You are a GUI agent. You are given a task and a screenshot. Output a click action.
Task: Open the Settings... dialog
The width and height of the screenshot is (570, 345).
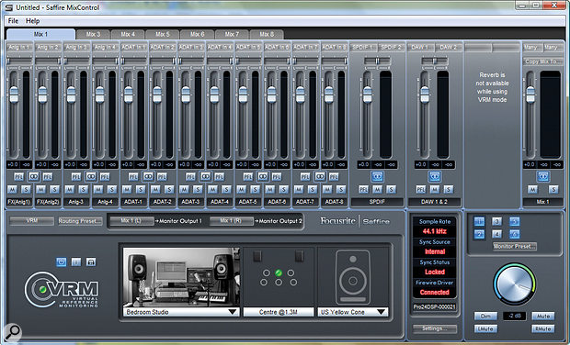pos(435,328)
